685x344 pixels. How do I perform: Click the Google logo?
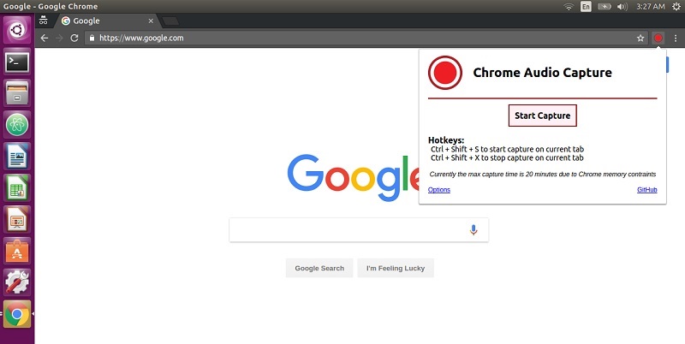[x=352, y=178]
